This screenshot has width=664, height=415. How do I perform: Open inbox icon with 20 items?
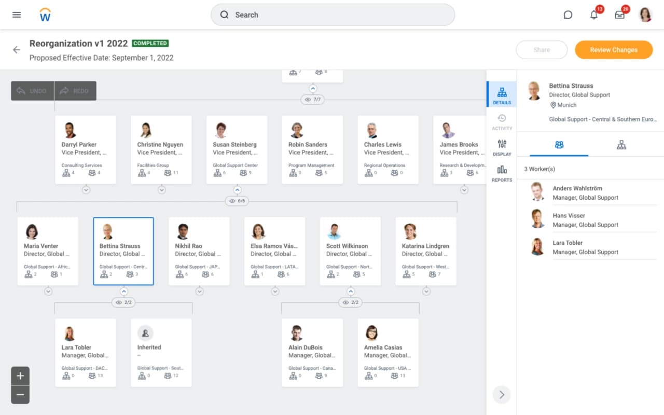pos(620,15)
